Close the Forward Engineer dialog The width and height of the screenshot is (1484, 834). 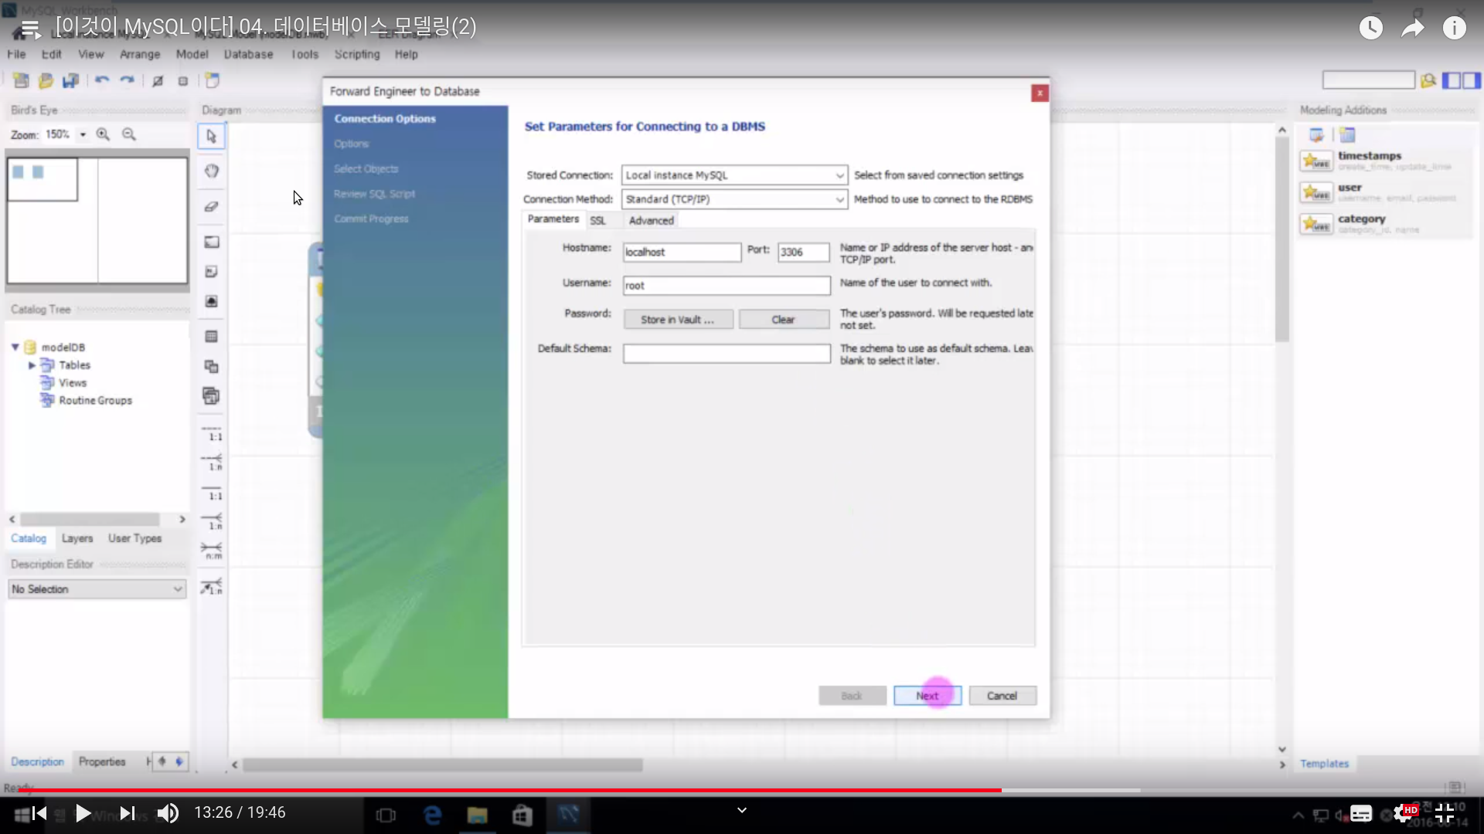tap(1040, 93)
